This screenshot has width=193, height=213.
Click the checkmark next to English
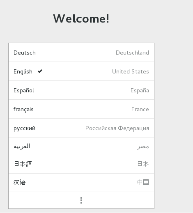click(40, 71)
